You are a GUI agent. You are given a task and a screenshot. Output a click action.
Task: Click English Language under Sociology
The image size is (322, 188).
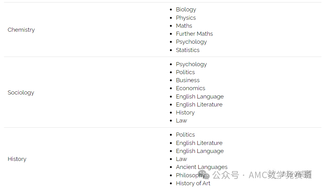coord(199,97)
